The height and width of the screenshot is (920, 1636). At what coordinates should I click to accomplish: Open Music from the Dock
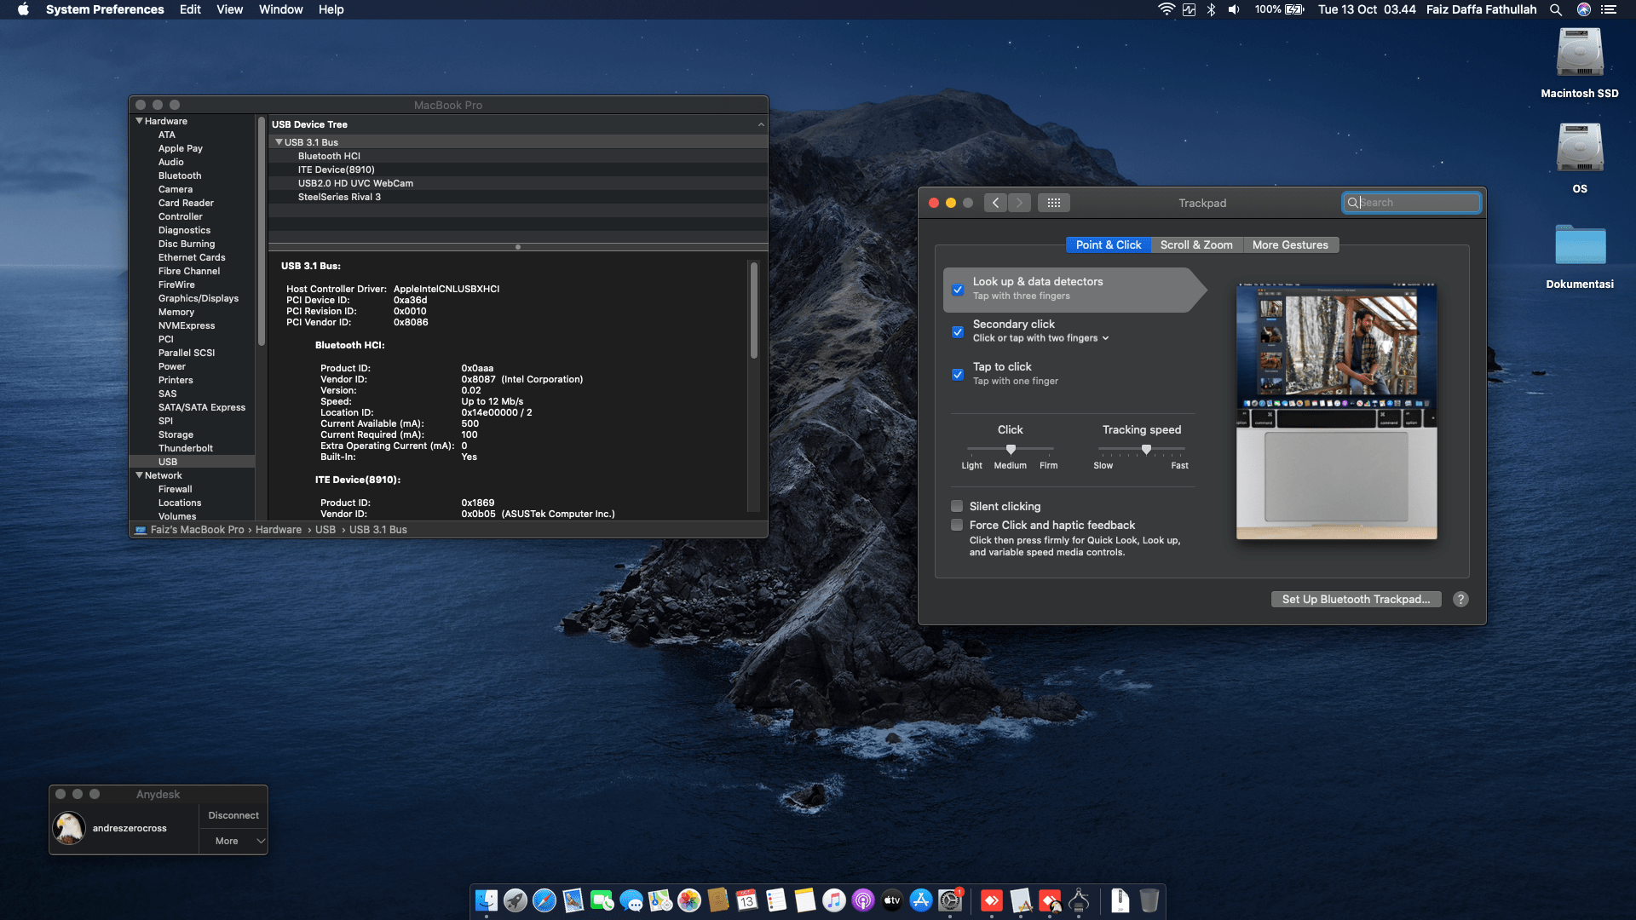834,900
